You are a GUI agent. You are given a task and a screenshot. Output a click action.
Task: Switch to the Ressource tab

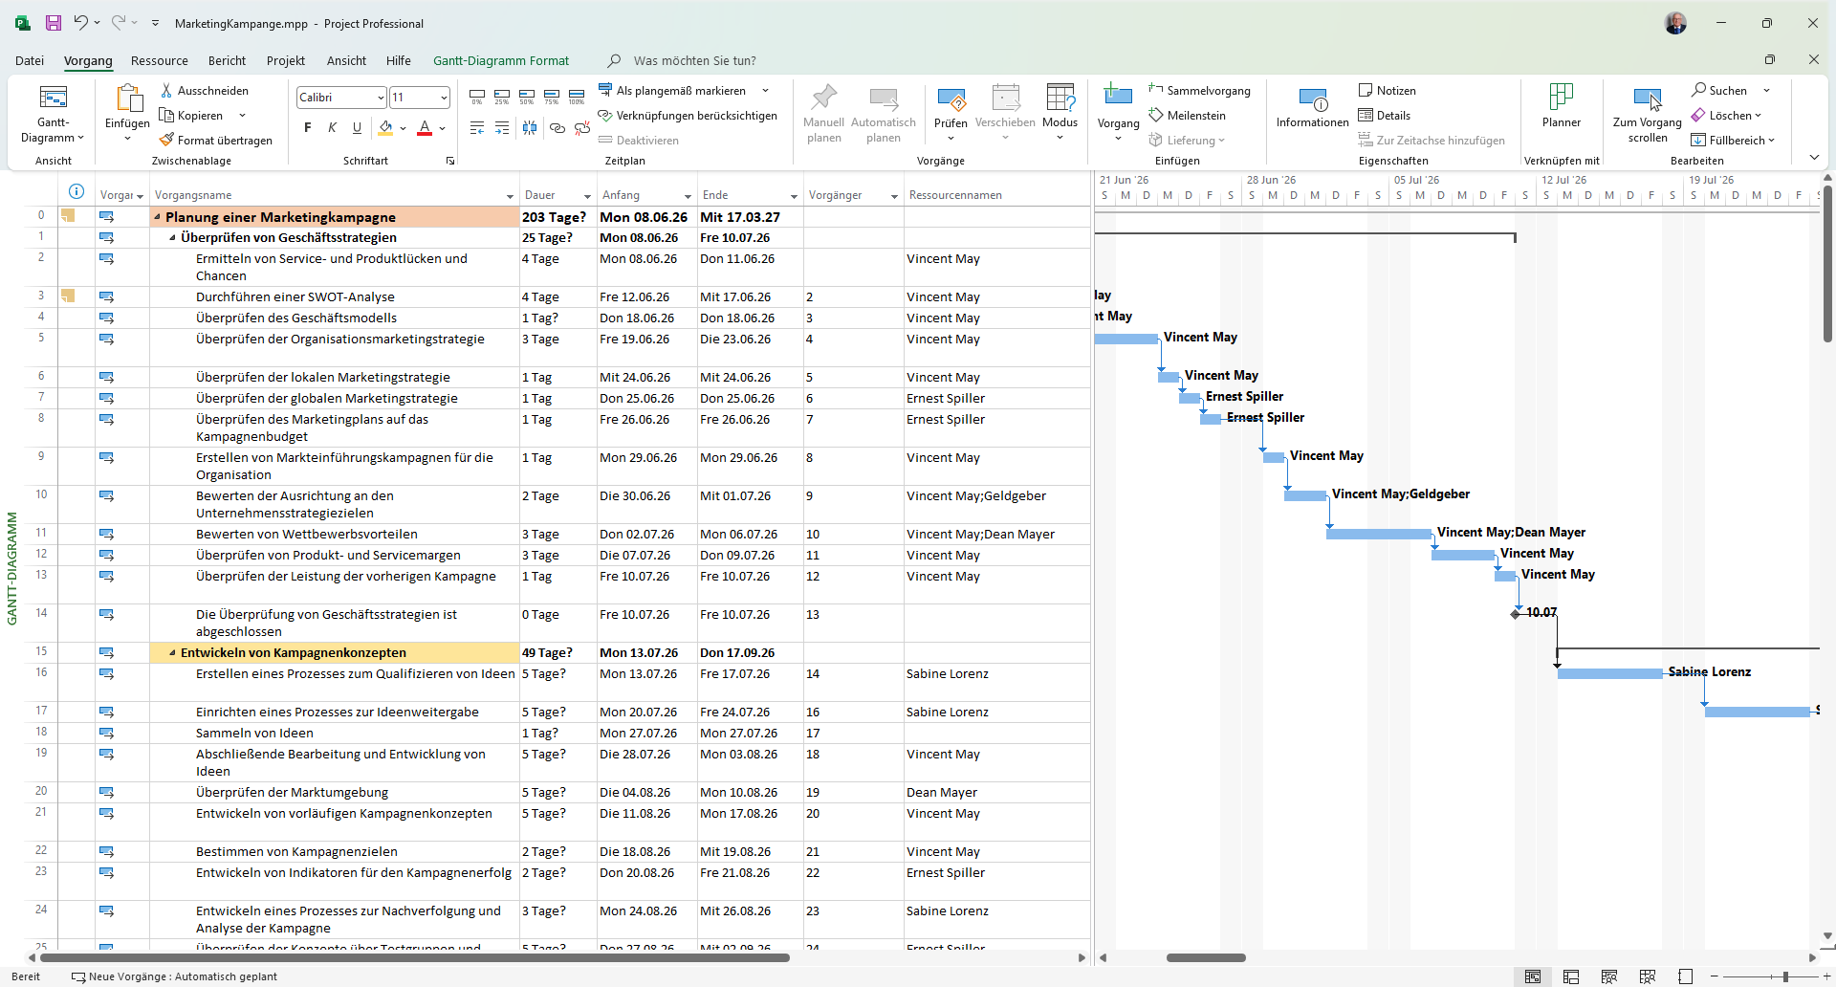click(160, 60)
